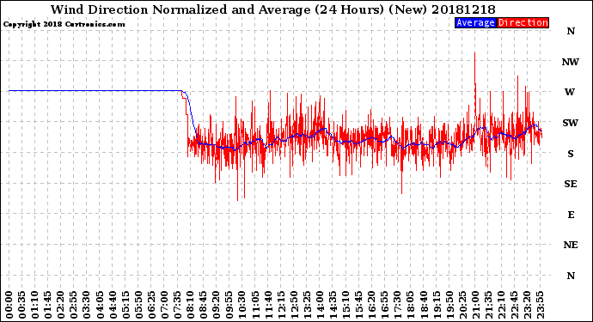Click the 19:50 time label
Screen dimensions: 593x322
[x=449, y=305]
